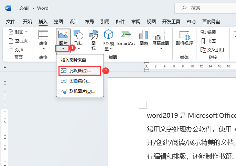
Task: Click the Link chain icon
Action: coord(203,32)
